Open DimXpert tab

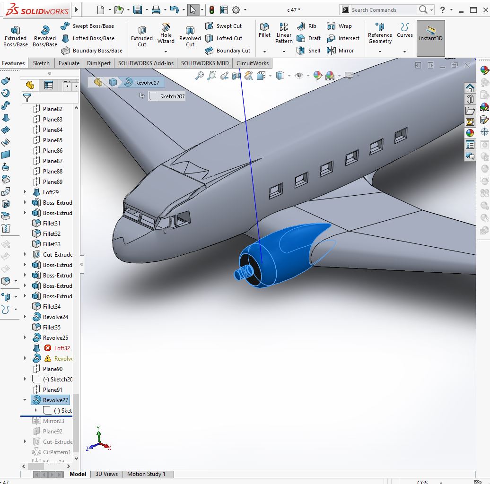[99, 63]
